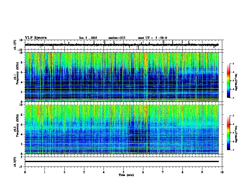Click inside the ch.1 spectrogram panel
Screen dimensions: 250x193
122,77
